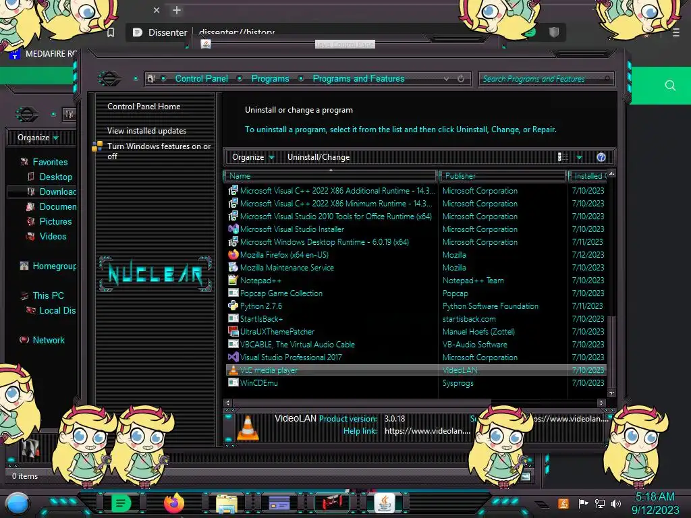Viewport: 691px width, 518px height.
Task: Click the Programs and Features breadcrumb
Action: click(358, 78)
